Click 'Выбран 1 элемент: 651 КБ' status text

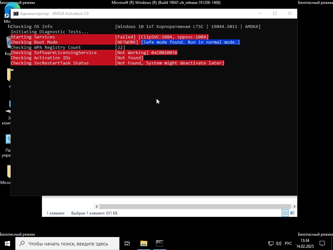(x=94, y=213)
